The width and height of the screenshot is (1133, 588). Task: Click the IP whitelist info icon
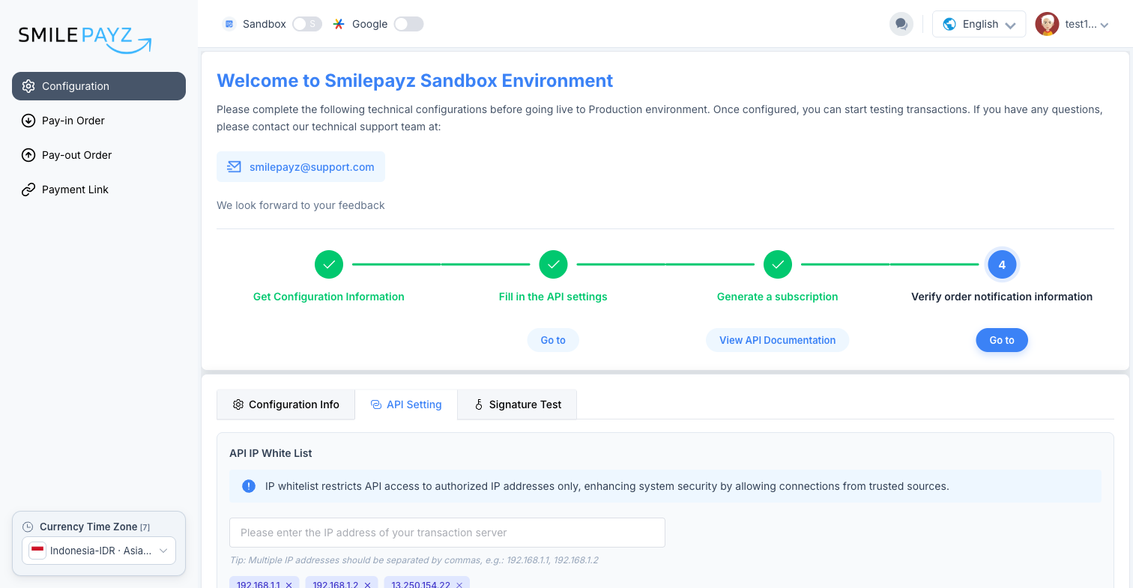pyautogui.click(x=249, y=486)
